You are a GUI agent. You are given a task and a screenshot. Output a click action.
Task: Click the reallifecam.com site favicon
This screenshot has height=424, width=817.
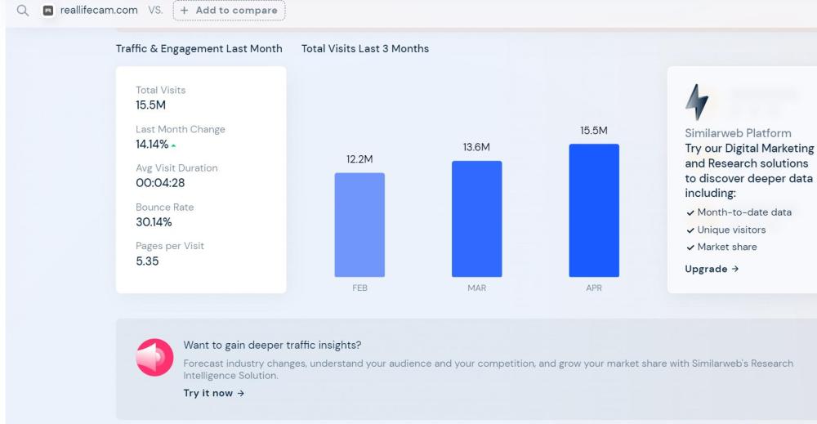(48, 11)
